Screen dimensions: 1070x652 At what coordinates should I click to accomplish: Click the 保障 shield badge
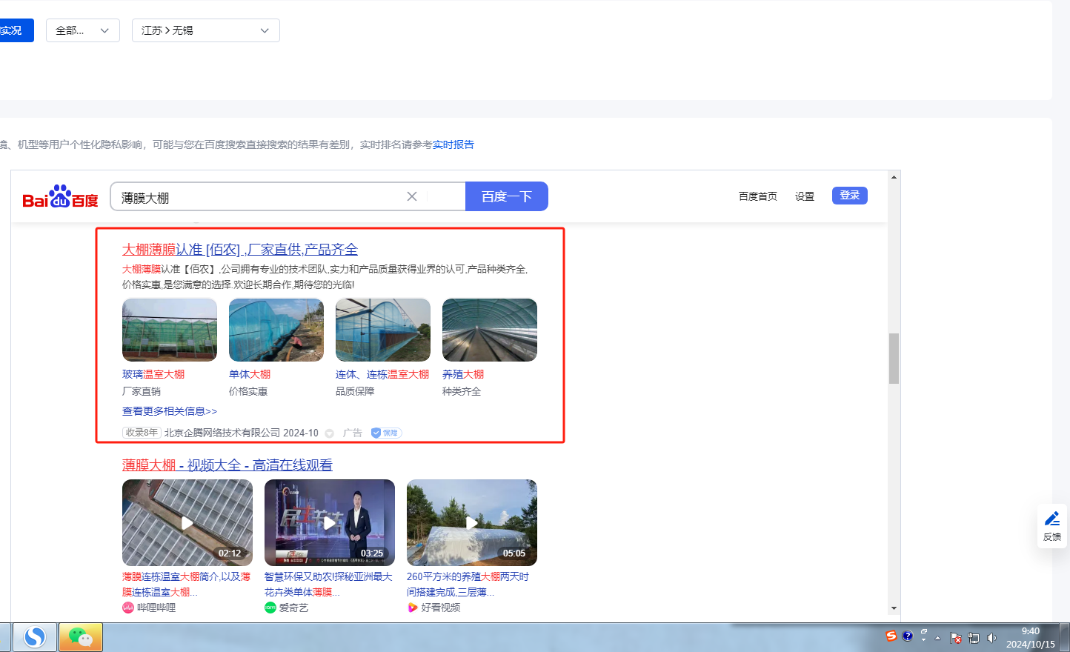click(x=386, y=433)
